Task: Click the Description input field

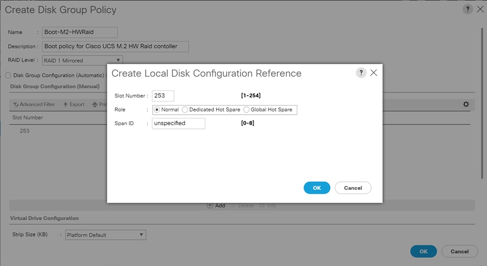Action: coord(115,46)
